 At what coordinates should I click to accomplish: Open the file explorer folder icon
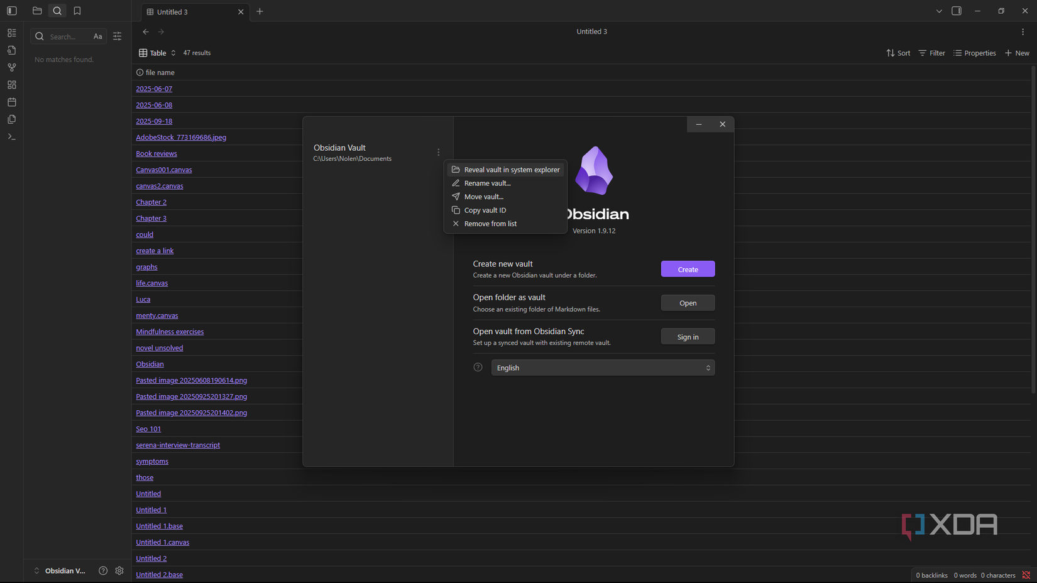click(37, 11)
